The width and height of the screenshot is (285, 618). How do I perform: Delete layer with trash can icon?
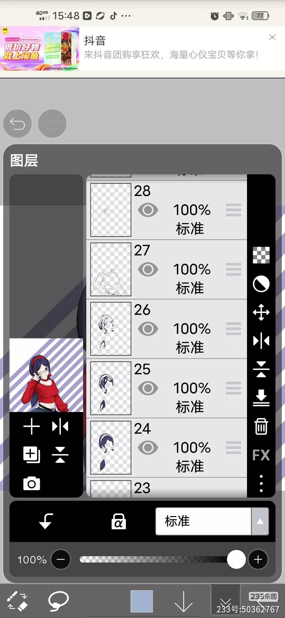[x=261, y=426]
